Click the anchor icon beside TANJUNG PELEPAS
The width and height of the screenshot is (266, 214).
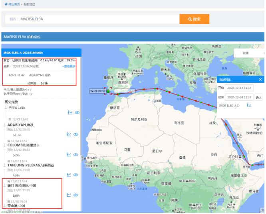click(4, 165)
